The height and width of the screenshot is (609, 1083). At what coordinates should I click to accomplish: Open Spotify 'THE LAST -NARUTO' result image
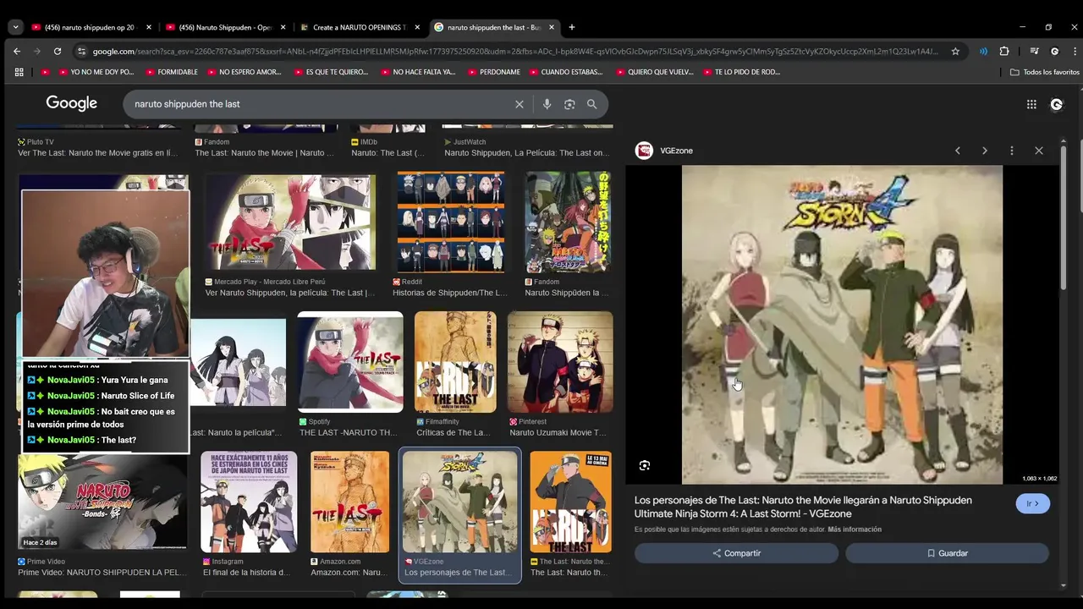(350, 362)
